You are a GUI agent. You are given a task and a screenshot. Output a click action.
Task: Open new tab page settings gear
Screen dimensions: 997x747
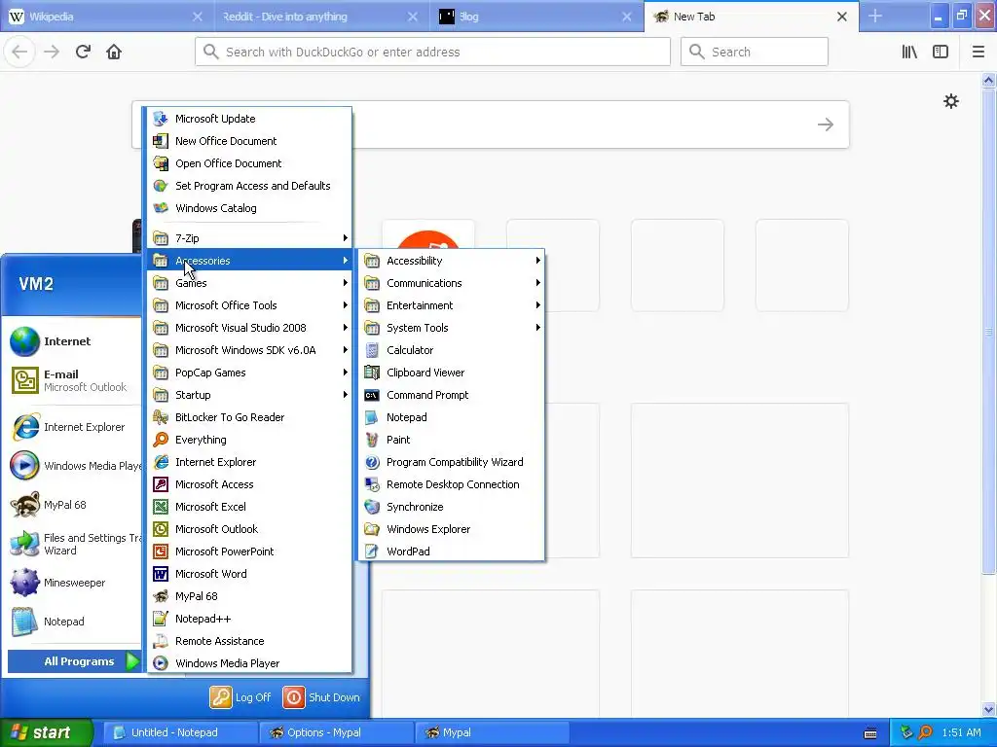[950, 101]
